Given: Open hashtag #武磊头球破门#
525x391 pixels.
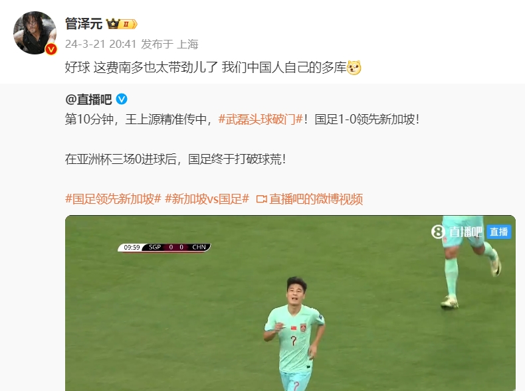Looking at the screenshot, I should [261, 119].
